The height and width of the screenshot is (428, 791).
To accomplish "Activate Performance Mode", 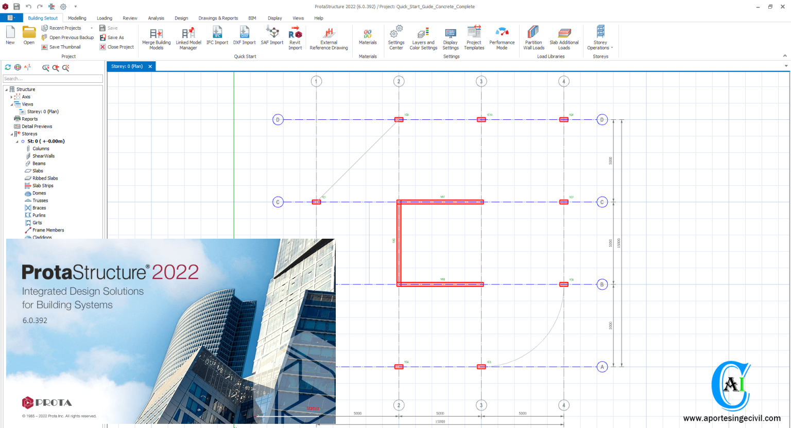I will point(502,37).
